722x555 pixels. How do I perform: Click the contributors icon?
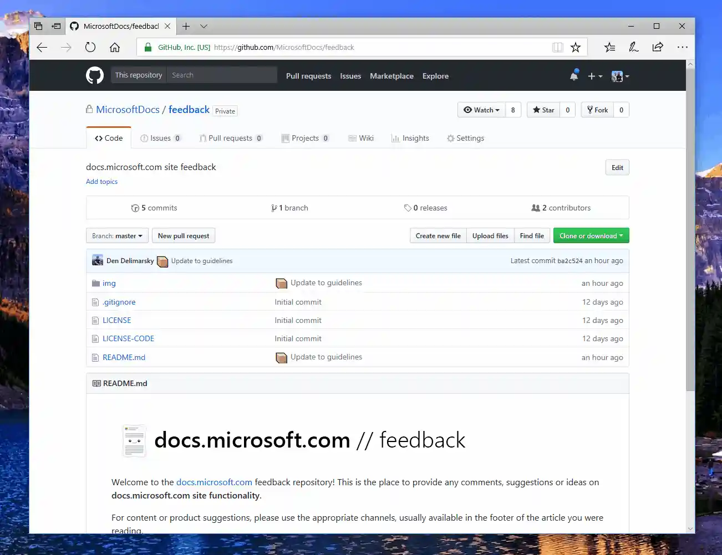[x=536, y=207]
